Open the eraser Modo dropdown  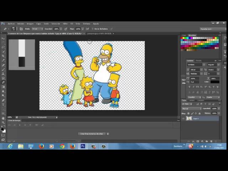(x=37, y=29)
